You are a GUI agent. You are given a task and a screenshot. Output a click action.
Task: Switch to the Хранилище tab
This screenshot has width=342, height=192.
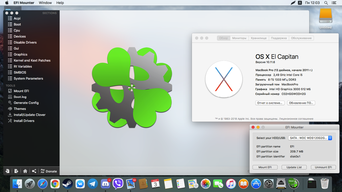(259, 38)
